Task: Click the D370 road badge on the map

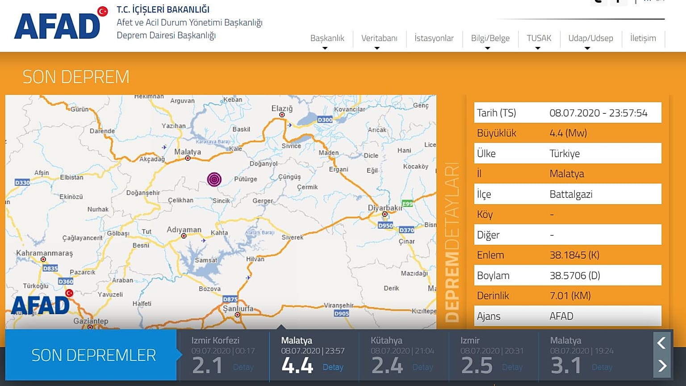Action: (x=406, y=230)
